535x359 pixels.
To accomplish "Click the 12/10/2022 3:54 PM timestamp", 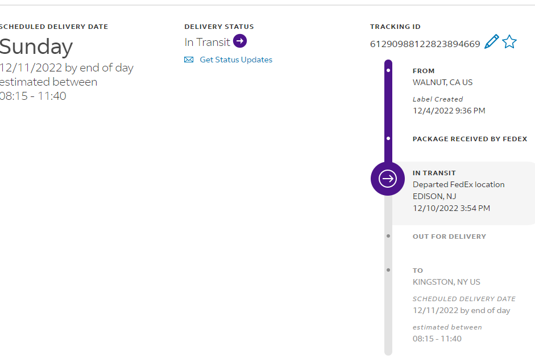I will click(451, 208).
